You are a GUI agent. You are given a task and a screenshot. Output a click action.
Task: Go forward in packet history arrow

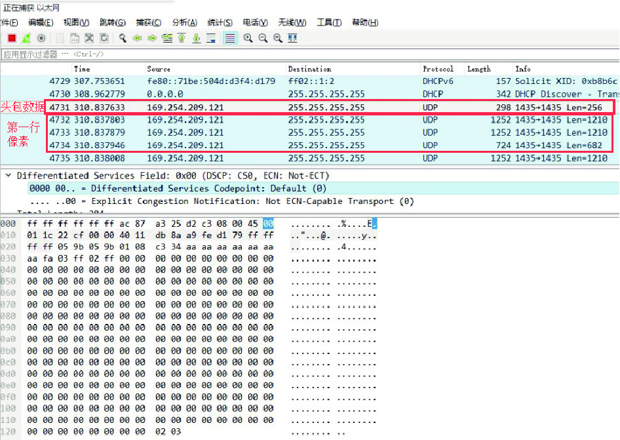pos(152,39)
